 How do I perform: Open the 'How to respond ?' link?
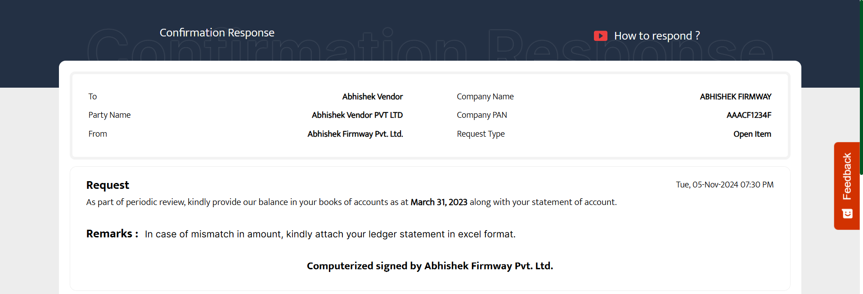656,36
